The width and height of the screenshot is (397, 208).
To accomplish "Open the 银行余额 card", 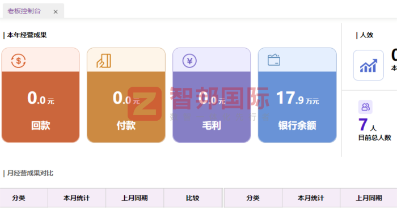I will [297, 95].
